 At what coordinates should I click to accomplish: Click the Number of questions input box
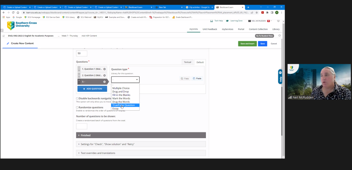coord(82,126)
